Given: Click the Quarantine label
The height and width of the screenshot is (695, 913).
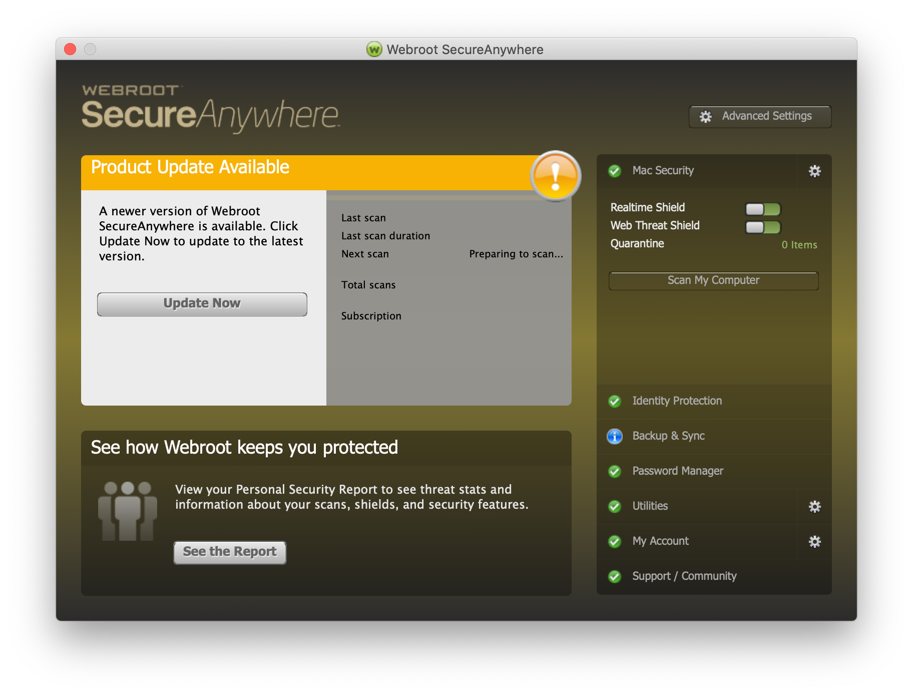Looking at the screenshot, I should point(637,244).
